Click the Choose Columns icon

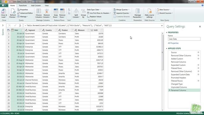(39, 11)
